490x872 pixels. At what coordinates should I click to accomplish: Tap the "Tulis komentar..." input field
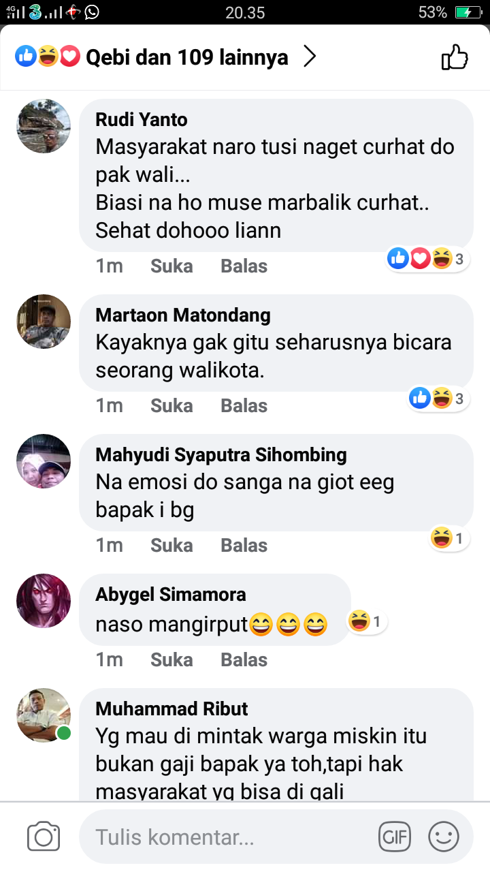point(225,837)
